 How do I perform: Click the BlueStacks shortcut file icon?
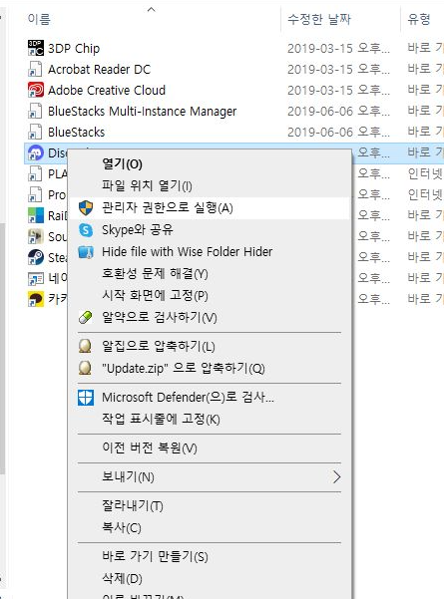click(x=36, y=133)
